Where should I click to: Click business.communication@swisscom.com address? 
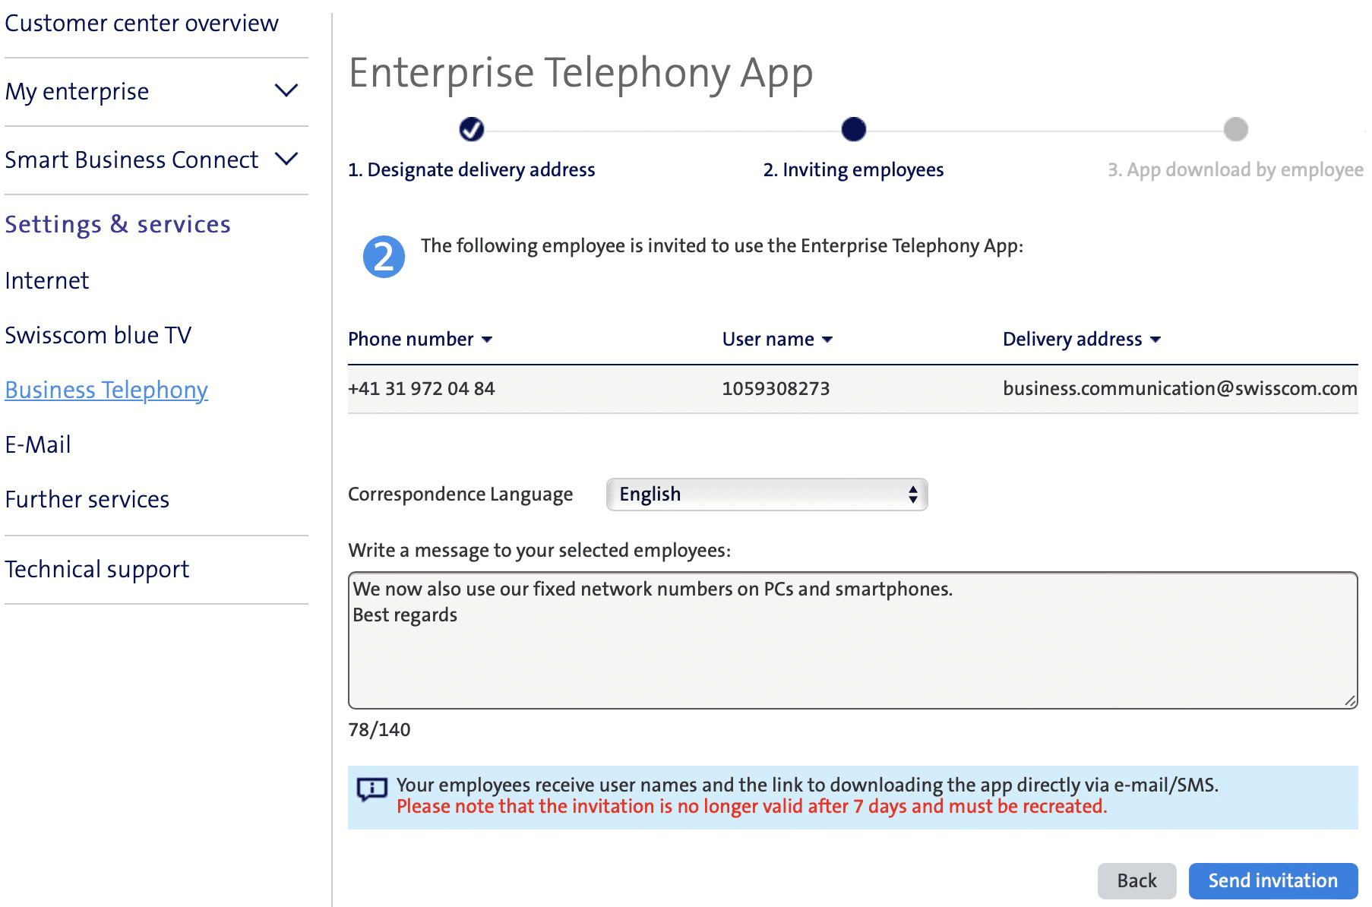coord(1180,388)
